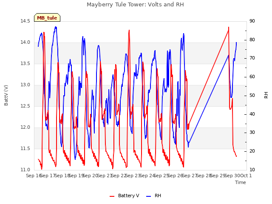
Task: Click the 11.5 tick on BattV axis
Action: (25, 148)
